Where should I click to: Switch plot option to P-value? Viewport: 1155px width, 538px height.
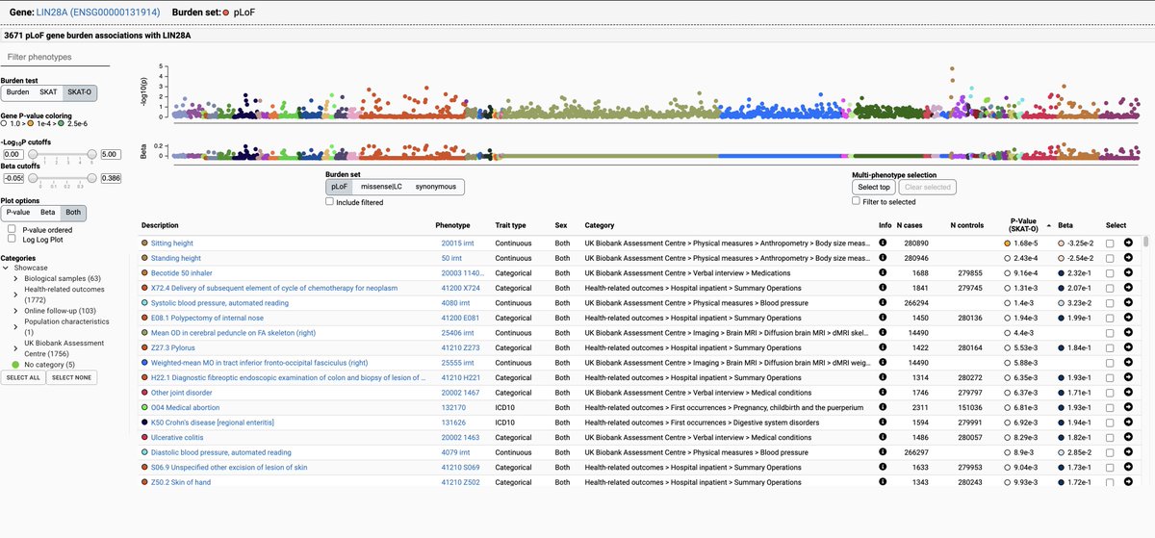17,212
